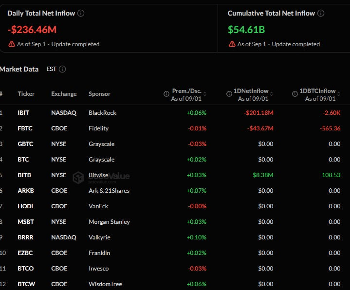Click the -565.36 BTC inflow value
The height and width of the screenshot is (290, 350).
330,128
